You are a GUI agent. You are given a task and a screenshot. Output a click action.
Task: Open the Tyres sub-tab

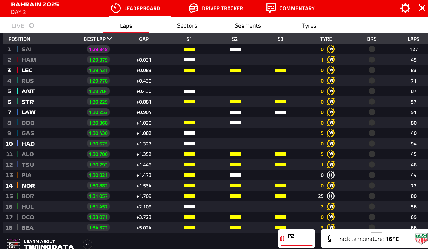[x=309, y=26]
